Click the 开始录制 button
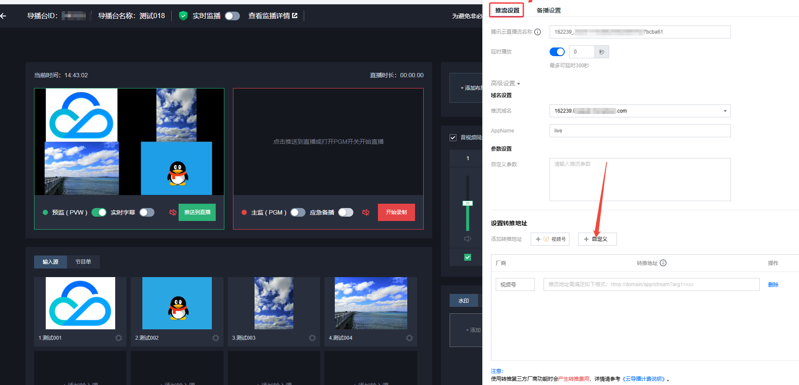The image size is (799, 385). point(396,212)
